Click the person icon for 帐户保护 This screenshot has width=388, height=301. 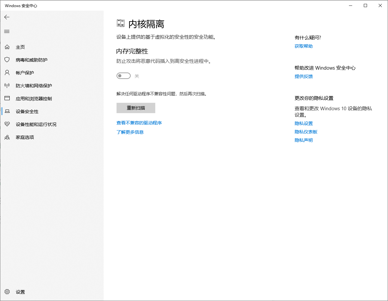coord(7,73)
